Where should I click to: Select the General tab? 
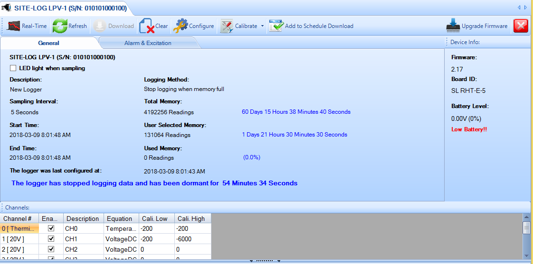pyautogui.click(x=48, y=43)
